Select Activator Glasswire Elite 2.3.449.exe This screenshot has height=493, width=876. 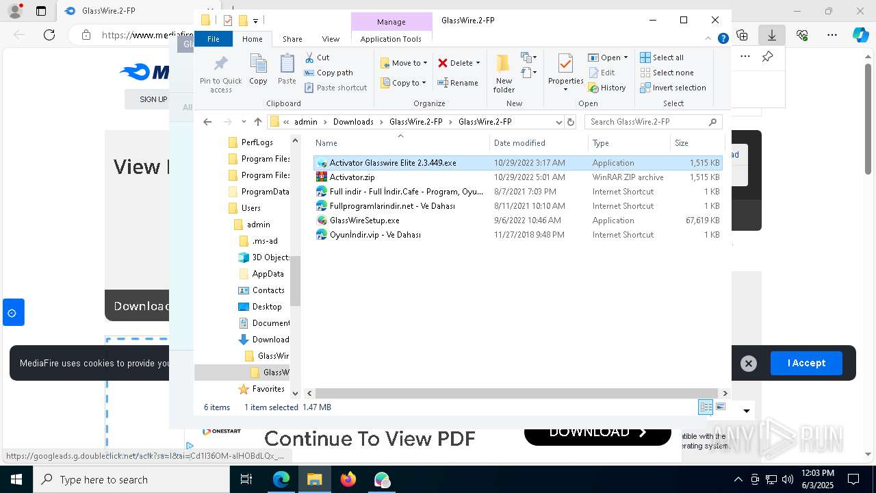pyautogui.click(x=392, y=163)
